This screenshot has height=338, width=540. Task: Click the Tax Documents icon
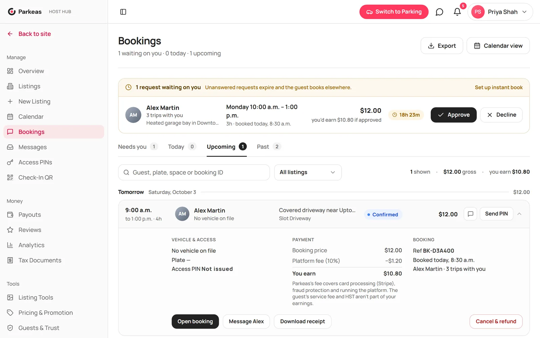(10, 260)
